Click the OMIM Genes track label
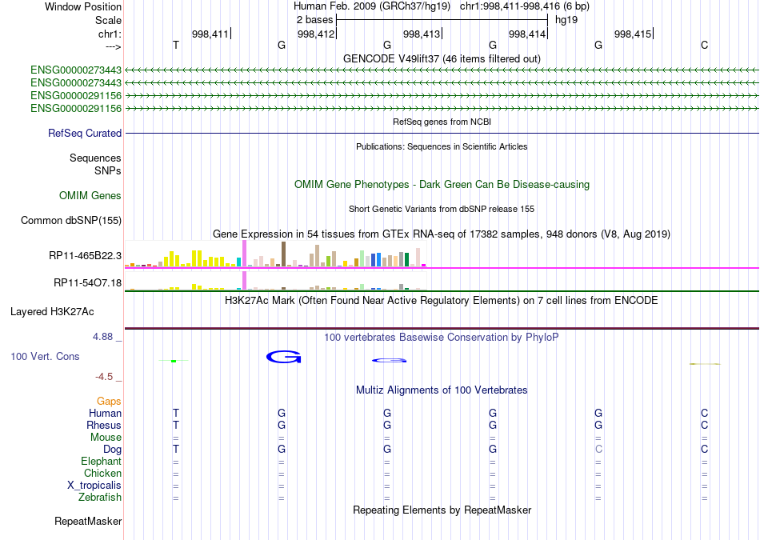The image size is (760, 540). (90, 195)
